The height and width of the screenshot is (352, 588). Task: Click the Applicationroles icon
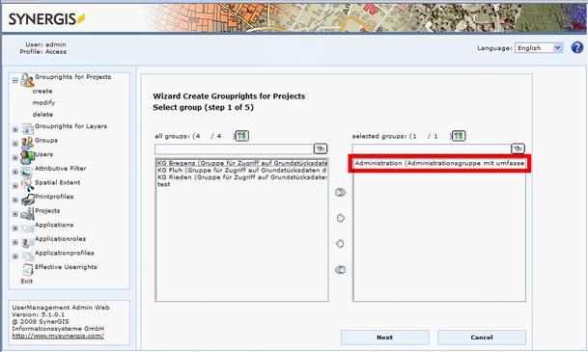tap(27, 242)
